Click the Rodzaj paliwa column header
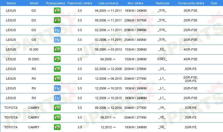The image size is (223, 132). [x=55, y=3]
